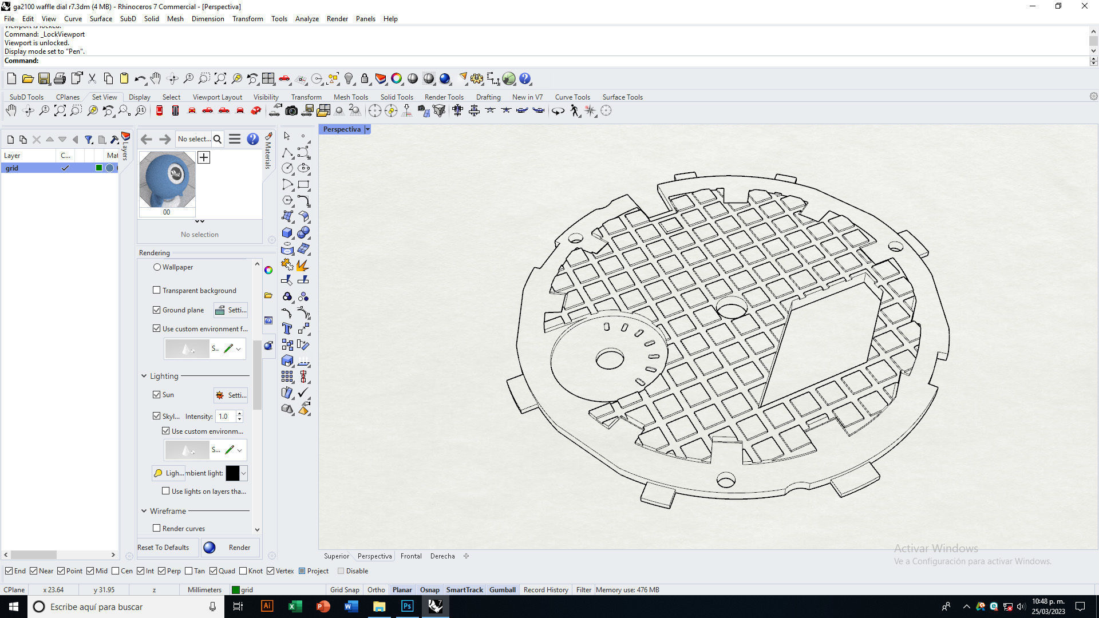
Task: Undo the last action
Action: click(x=140, y=78)
